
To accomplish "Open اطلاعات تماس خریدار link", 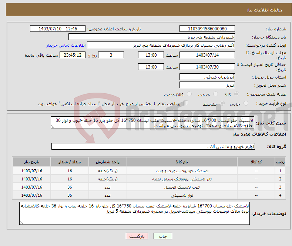I will pos(66,45).
